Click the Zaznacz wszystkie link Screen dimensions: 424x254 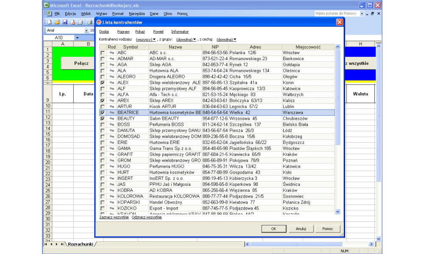(114, 217)
